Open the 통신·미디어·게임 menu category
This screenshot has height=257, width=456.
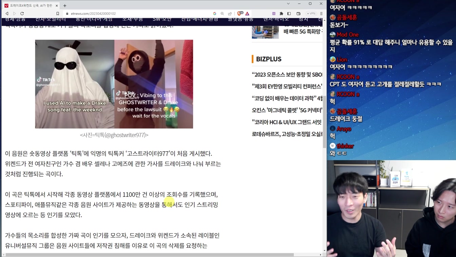click(x=94, y=19)
